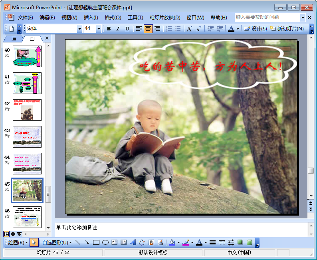
Task: Align text left
Action: (139, 29)
